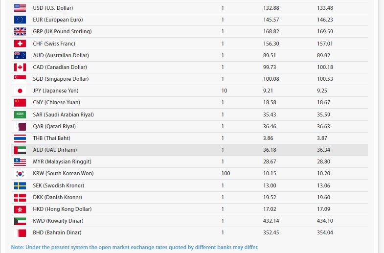Click the open market exchange rates note

(x=135, y=247)
